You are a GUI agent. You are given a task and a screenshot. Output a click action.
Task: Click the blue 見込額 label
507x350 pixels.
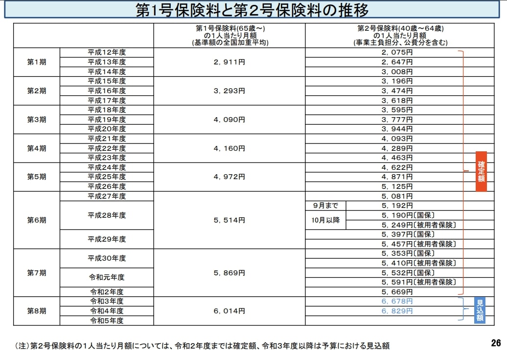point(480,310)
